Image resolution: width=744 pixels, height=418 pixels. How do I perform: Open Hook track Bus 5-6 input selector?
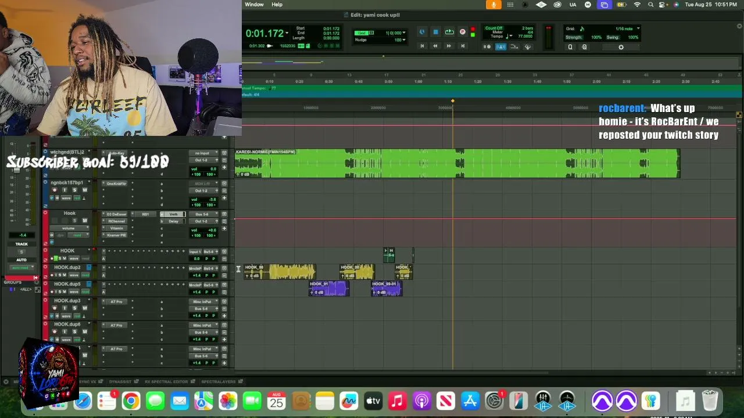202,214
